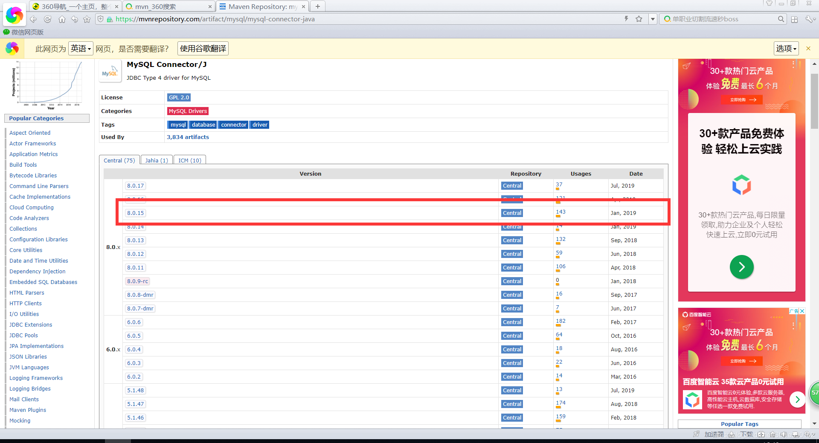
Task: Click the projects growth chart thumbnail
Action: coord(47,85)
